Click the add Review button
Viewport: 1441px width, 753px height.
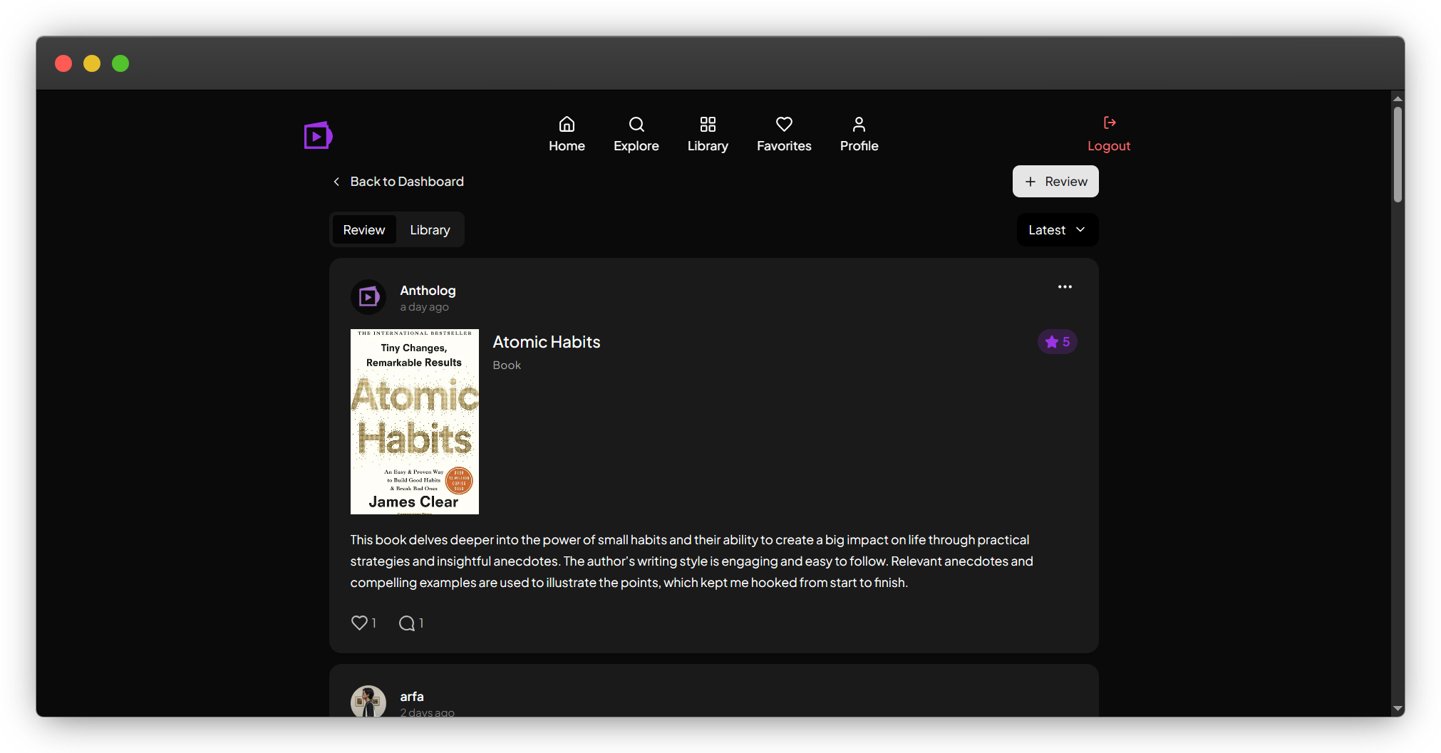(x=1055, y=182)
